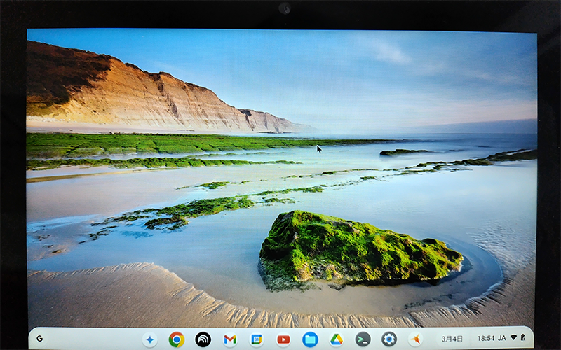Launch the orange bird app icon
Image resolution: width=561 pixels, height=350 pixels.
(416, 339)
